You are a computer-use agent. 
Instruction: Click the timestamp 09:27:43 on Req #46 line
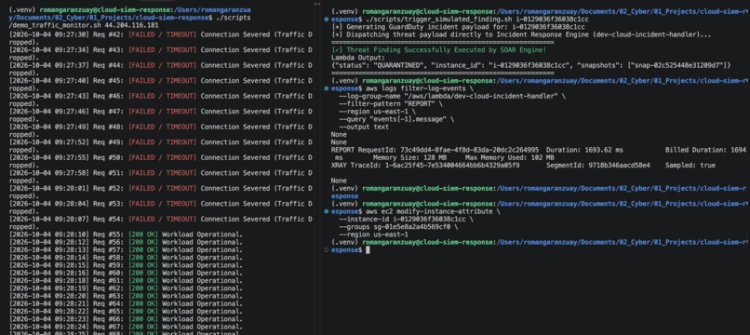71,96
